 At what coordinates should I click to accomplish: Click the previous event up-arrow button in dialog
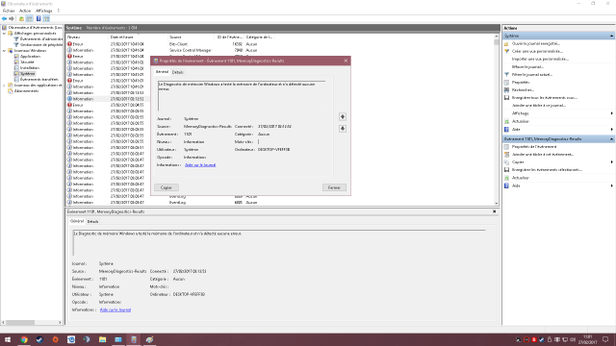point(343,117)
